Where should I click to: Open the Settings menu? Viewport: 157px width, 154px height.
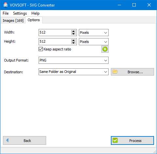pyautogui.click(x=20, y=13)
